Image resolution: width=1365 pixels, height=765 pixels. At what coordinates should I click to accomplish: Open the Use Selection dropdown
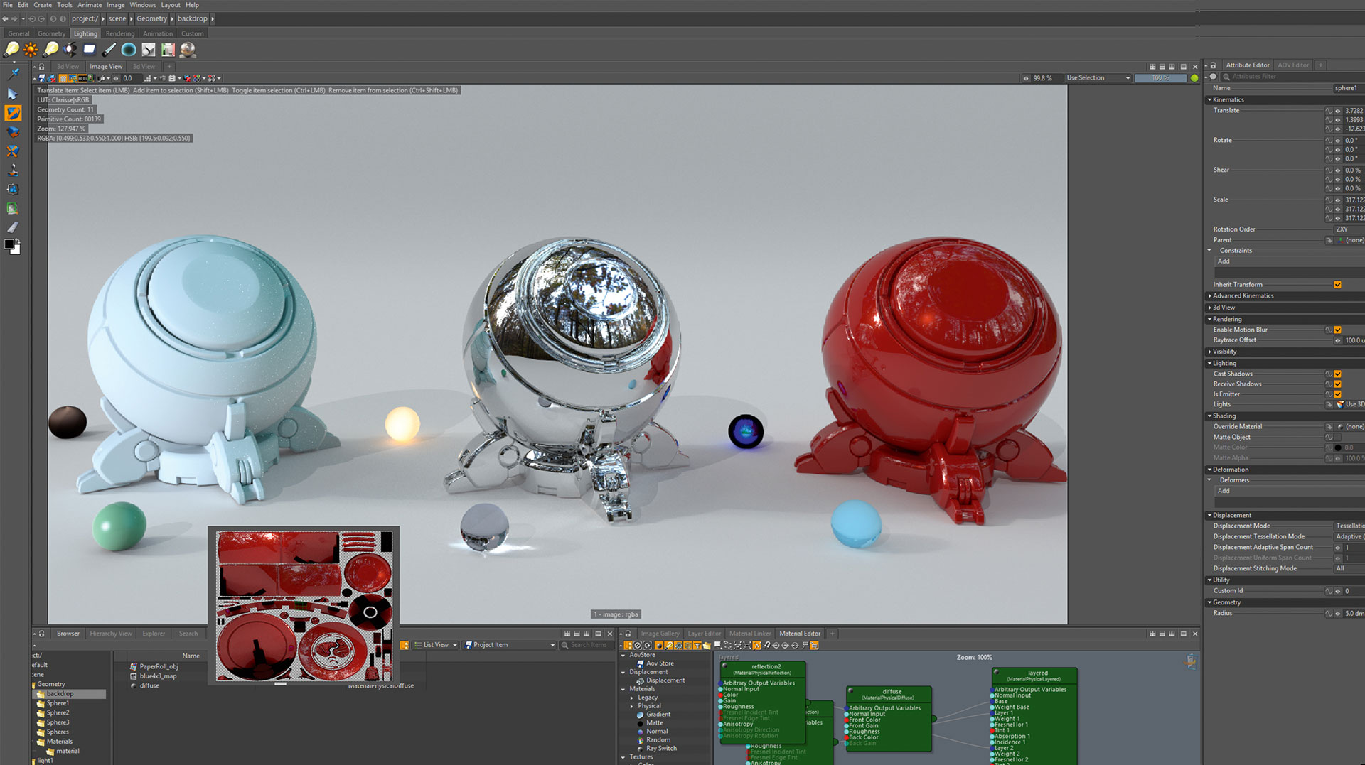click(x=1098, y=78)
